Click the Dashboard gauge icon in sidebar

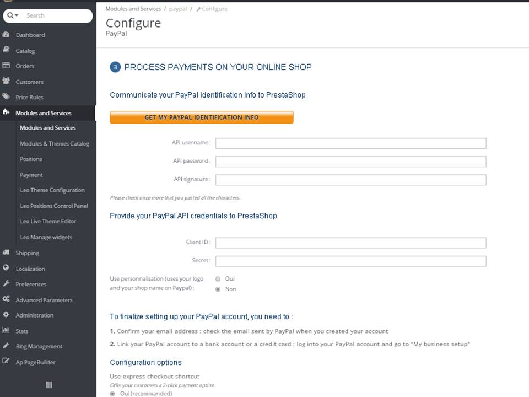[x=6, y=35]
